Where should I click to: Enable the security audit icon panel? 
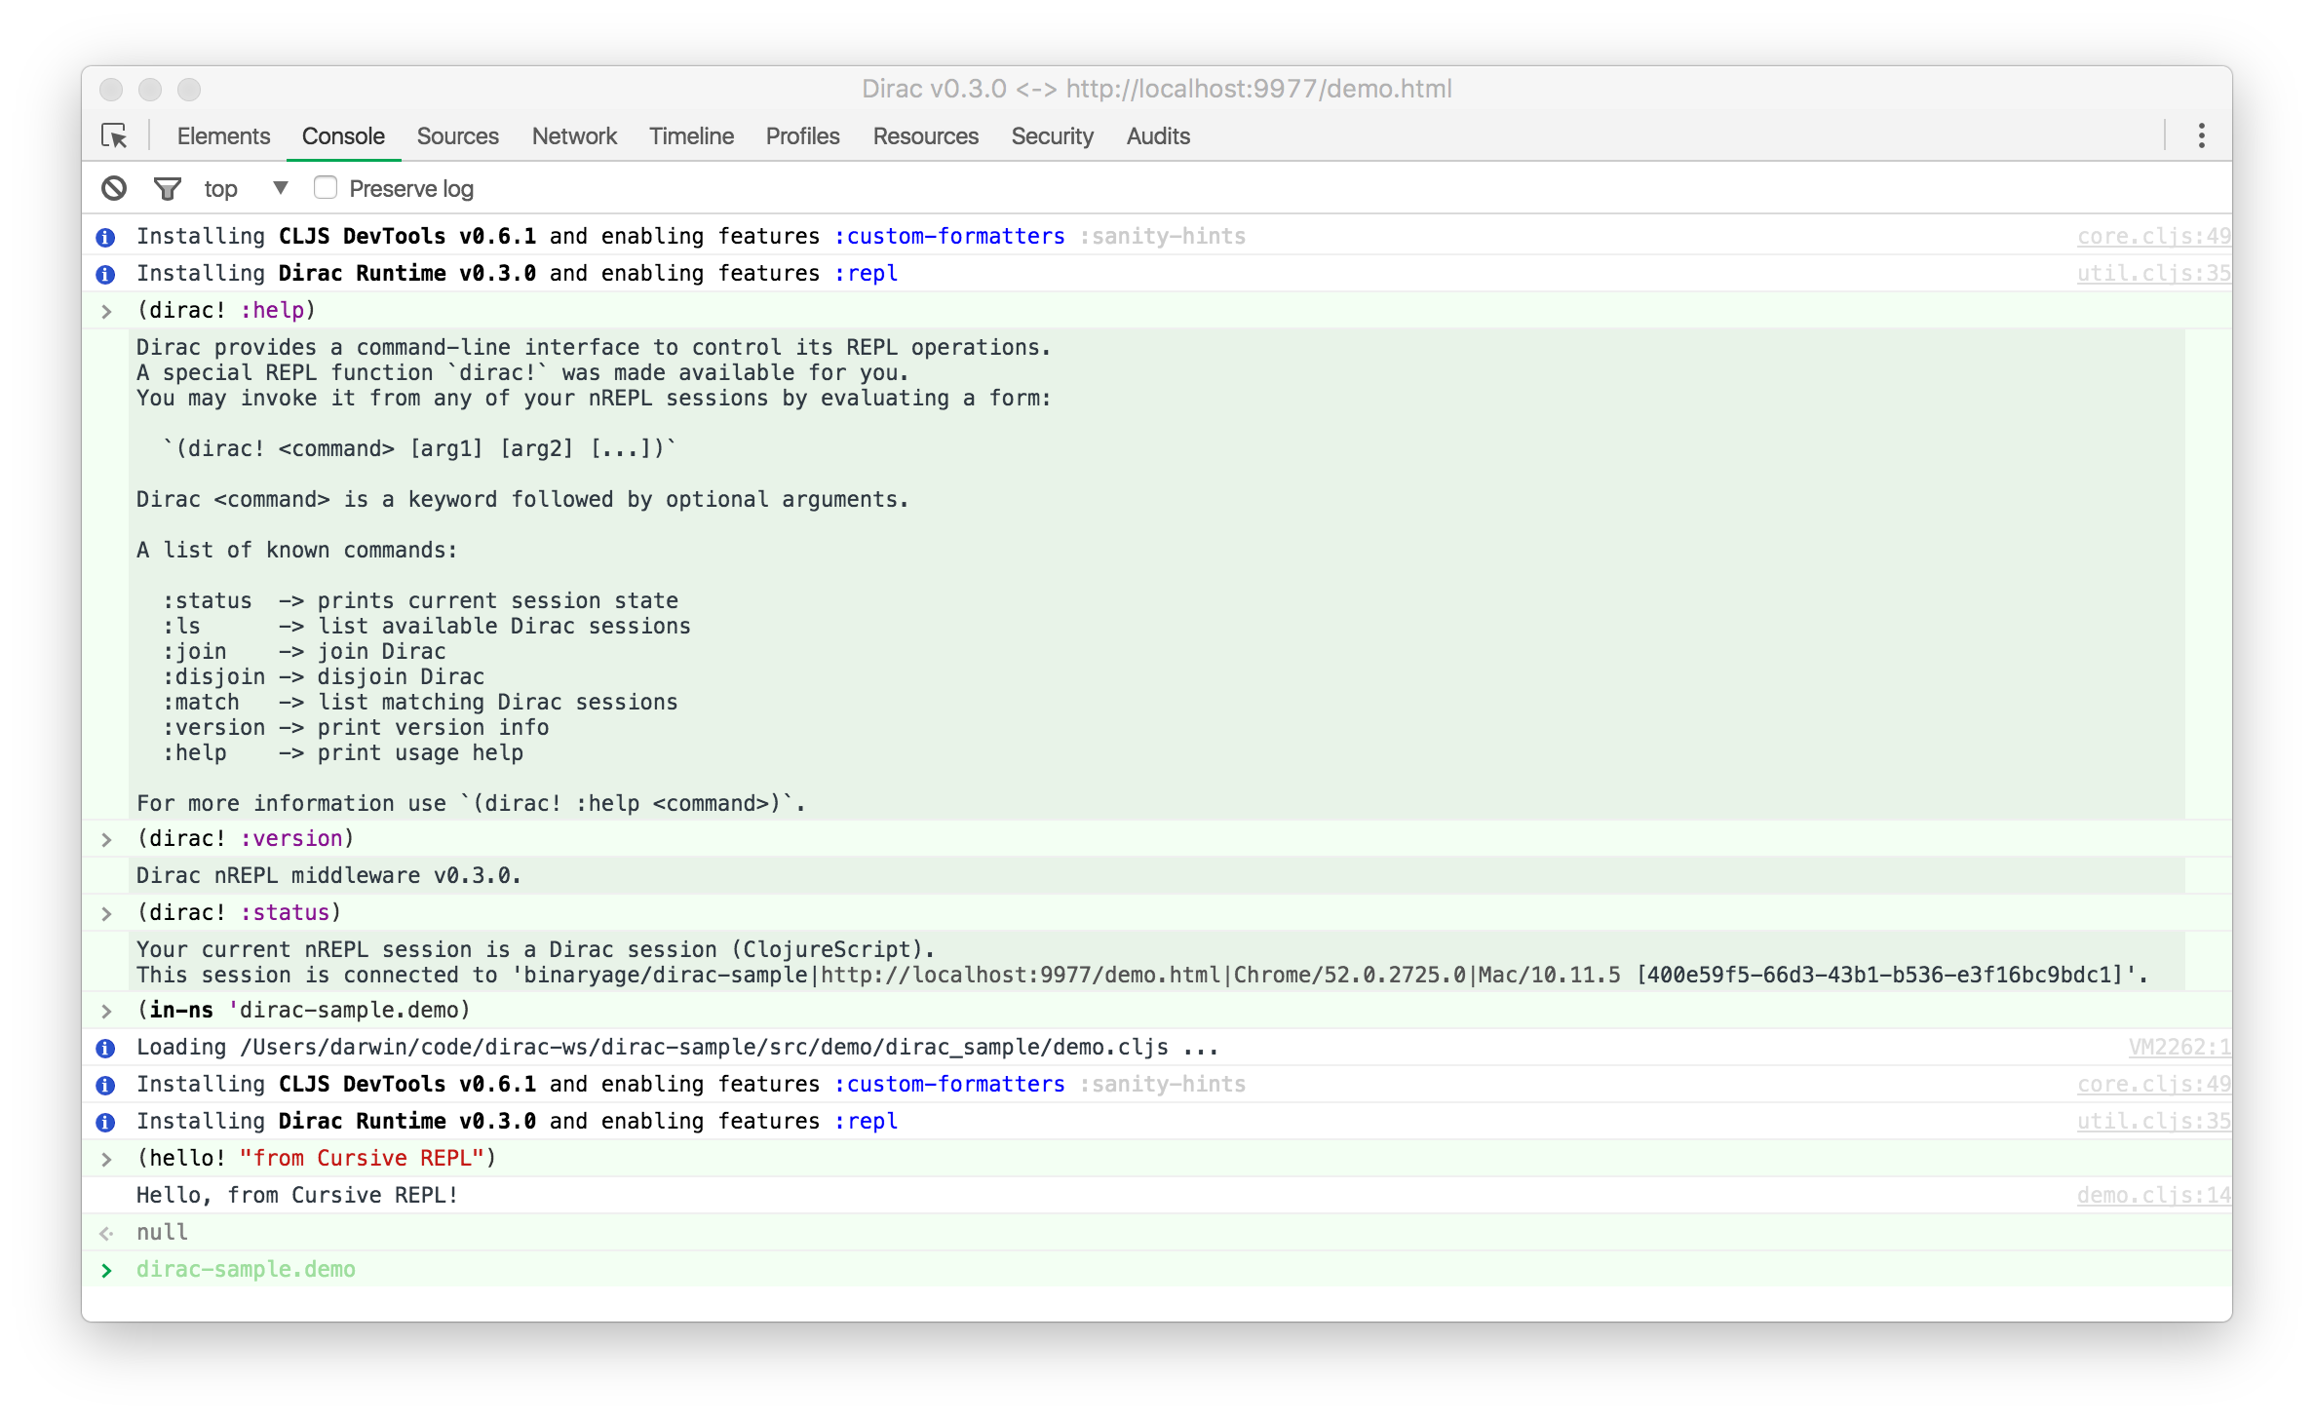[1155, 135]
